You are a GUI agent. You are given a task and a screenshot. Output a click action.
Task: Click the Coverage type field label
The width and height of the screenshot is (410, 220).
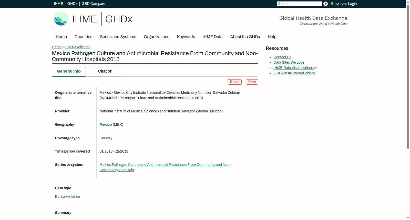click(x=67, y=138)
